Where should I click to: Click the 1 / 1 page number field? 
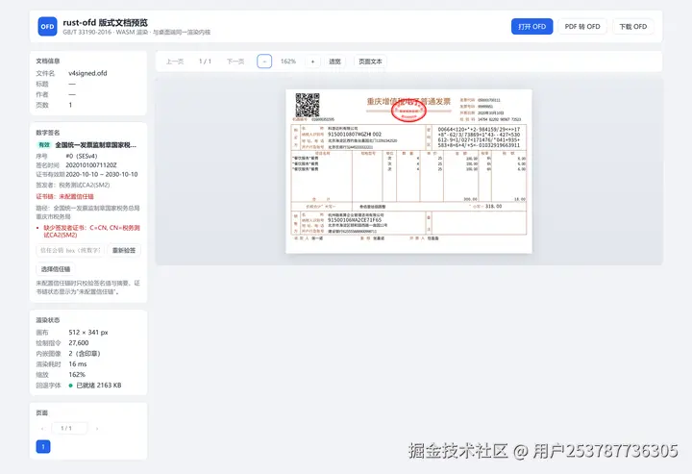69,428
